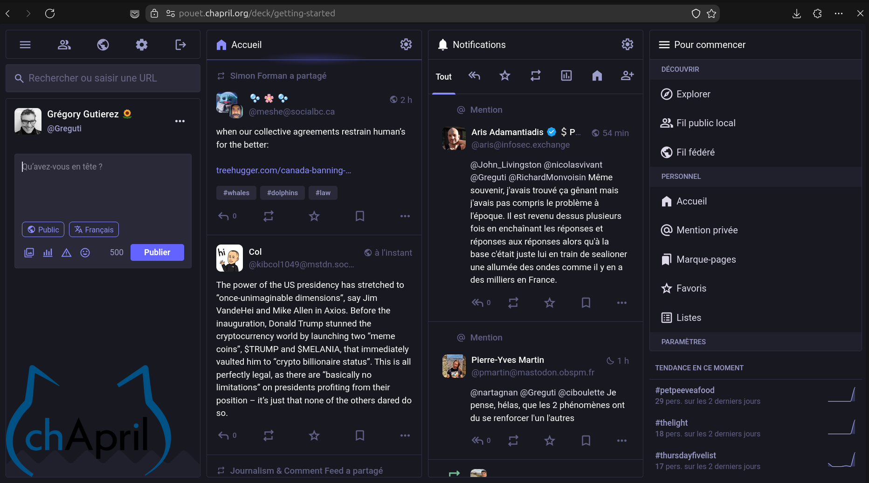The image size is (869, 483).
Task: Click the poll icon in the composer
Action: 48,252
